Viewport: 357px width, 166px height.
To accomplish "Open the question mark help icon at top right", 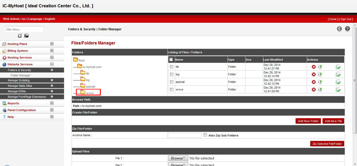I will pos(347,29).
